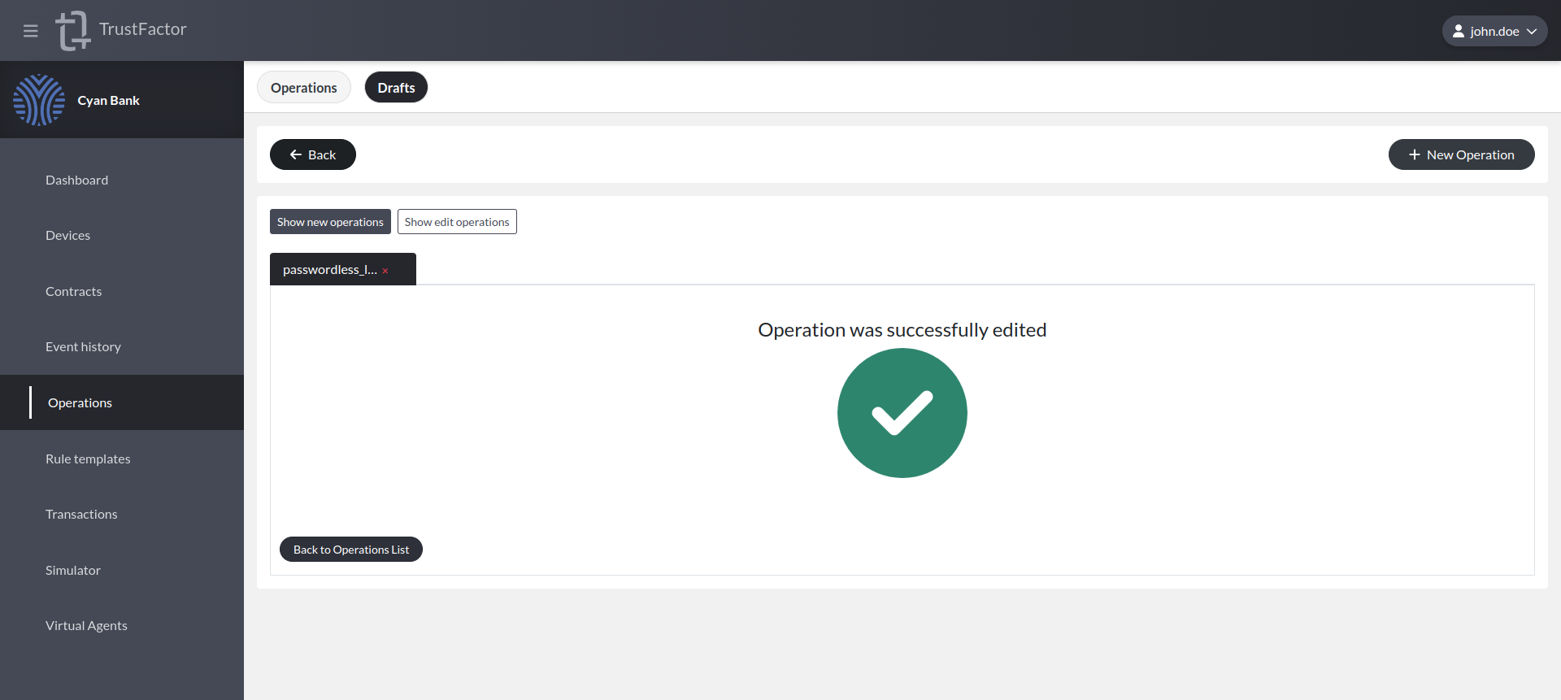
Task: Click 'Operation was successfully edited' message
Action: (x=902, y=330)
